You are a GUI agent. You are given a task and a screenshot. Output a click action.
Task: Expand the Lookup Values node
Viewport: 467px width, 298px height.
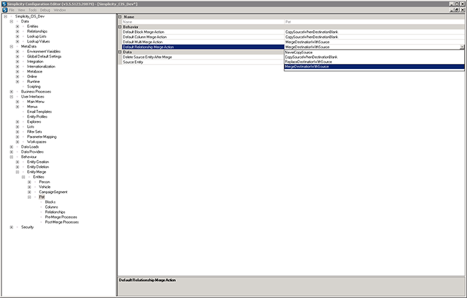coord(18,41)
